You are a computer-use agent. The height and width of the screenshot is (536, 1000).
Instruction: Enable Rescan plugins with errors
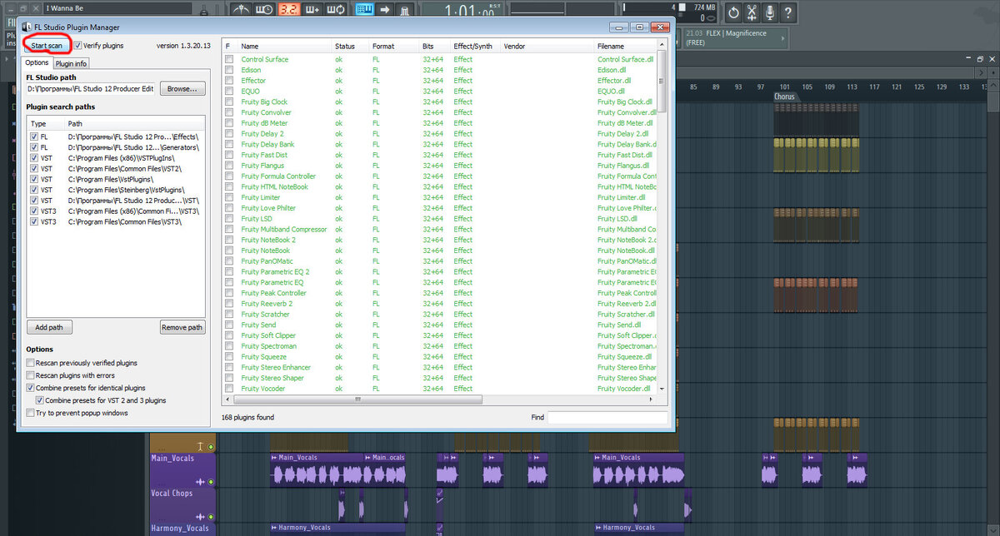pyautogui.click(x=31, y=375)
